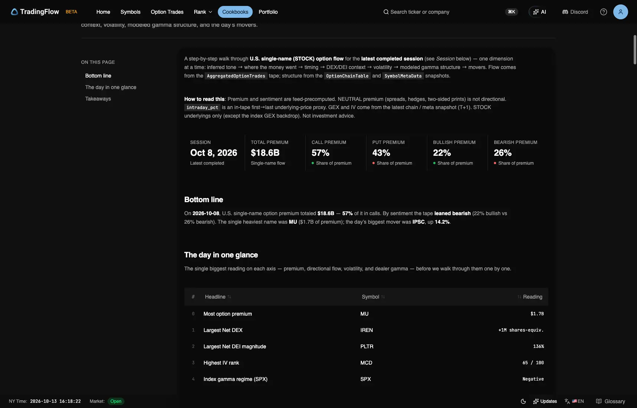Click the Oct 8, 2026 session value

(214, 153)
